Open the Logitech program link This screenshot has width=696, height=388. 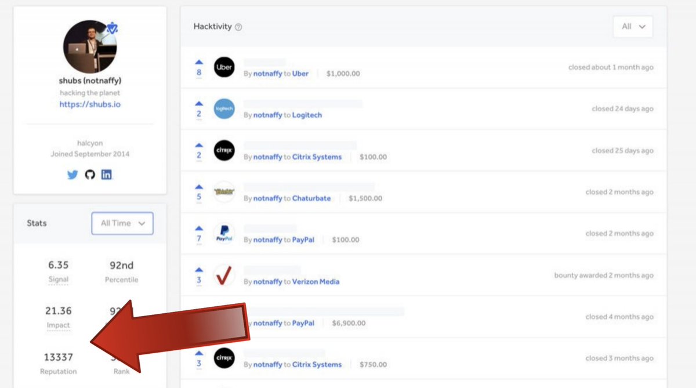307,115
